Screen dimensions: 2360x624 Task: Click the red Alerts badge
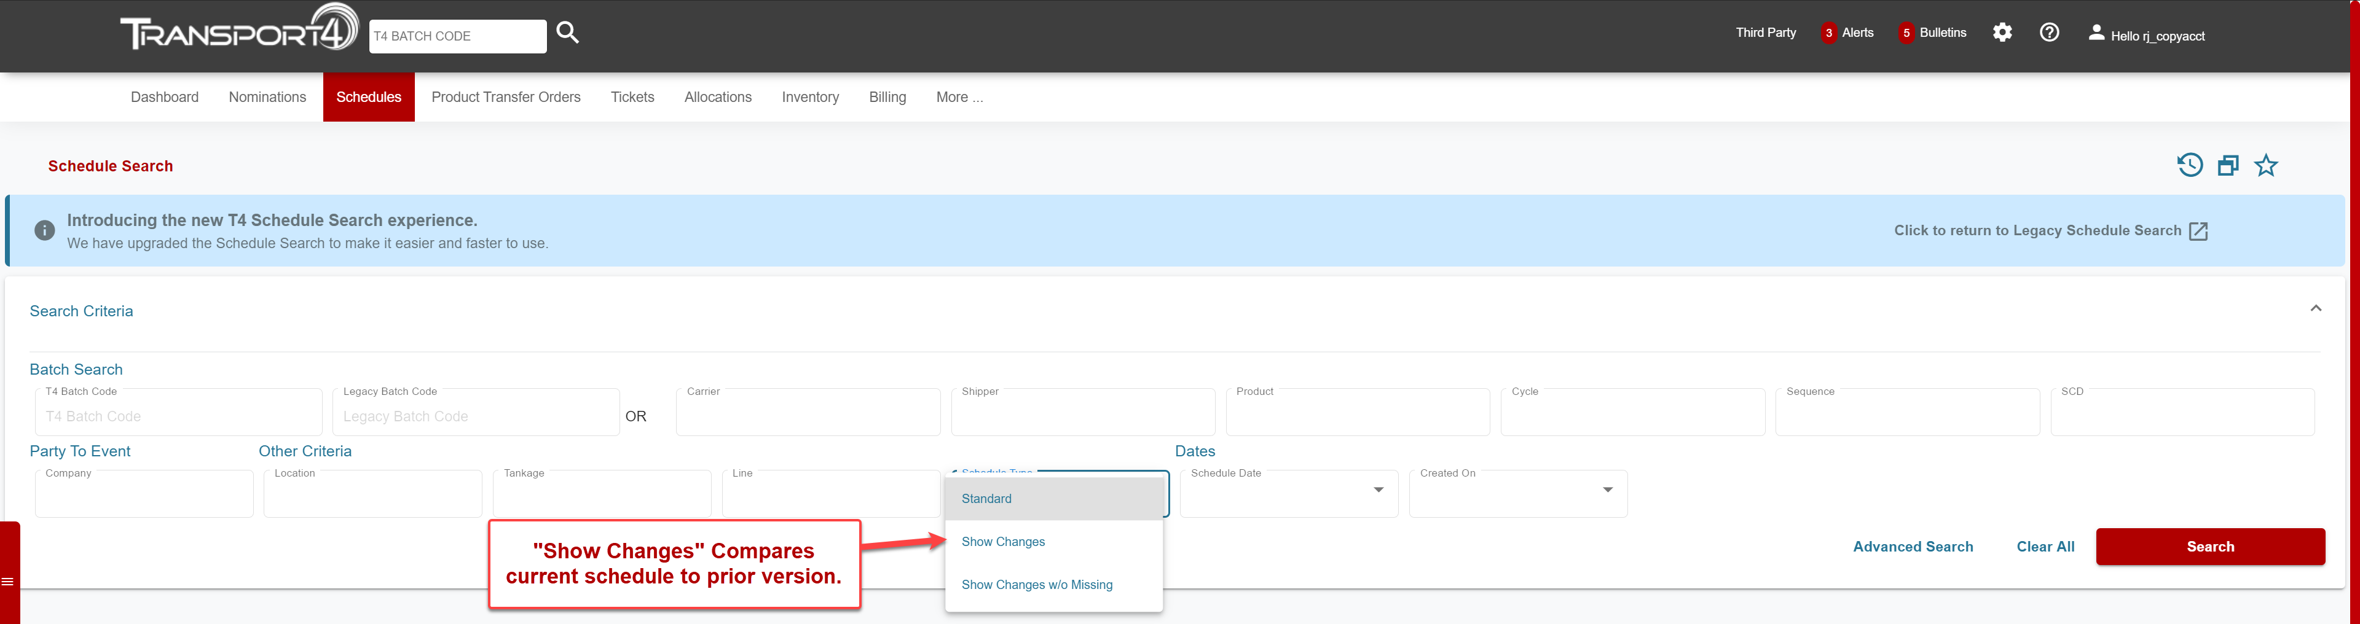1828,33
